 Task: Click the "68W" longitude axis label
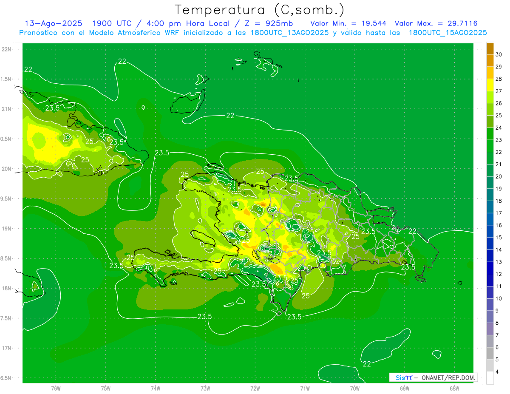click(x=454, y=388)
